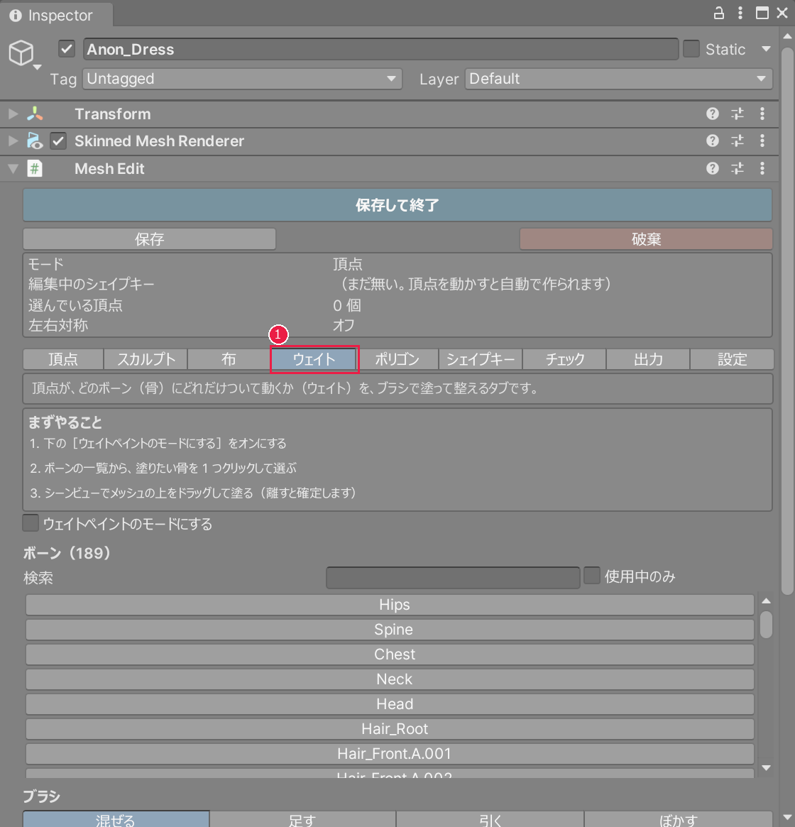
Task: Open the Transform help icon
Action: click(712, 114)
